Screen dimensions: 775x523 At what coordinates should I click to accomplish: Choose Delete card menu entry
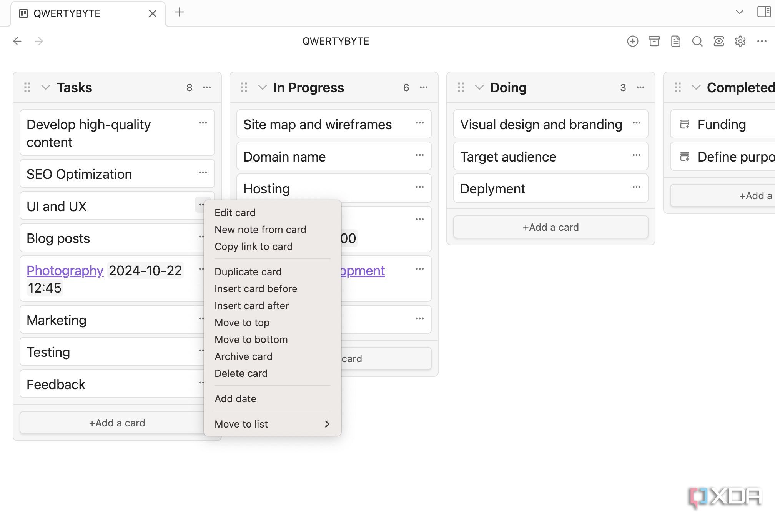pos(272,373)
